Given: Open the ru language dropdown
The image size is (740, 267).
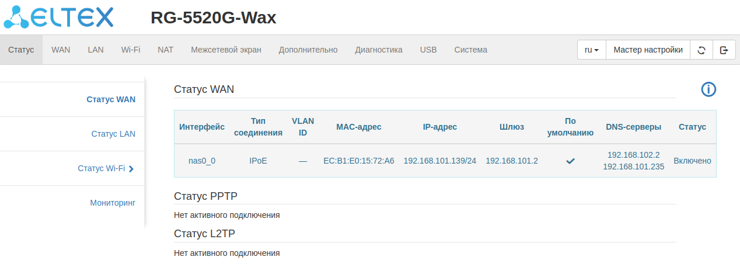Looking at the screenshot, I should pyautogui.click(x=592, y=50).
